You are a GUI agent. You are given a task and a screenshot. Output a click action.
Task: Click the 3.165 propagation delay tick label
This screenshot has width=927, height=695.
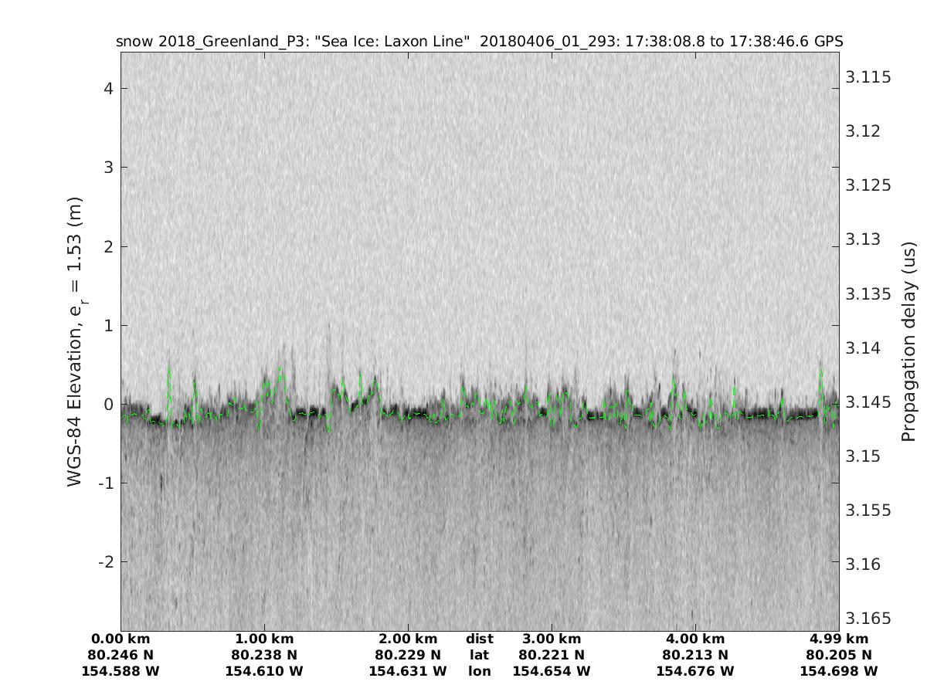(869, 619)
